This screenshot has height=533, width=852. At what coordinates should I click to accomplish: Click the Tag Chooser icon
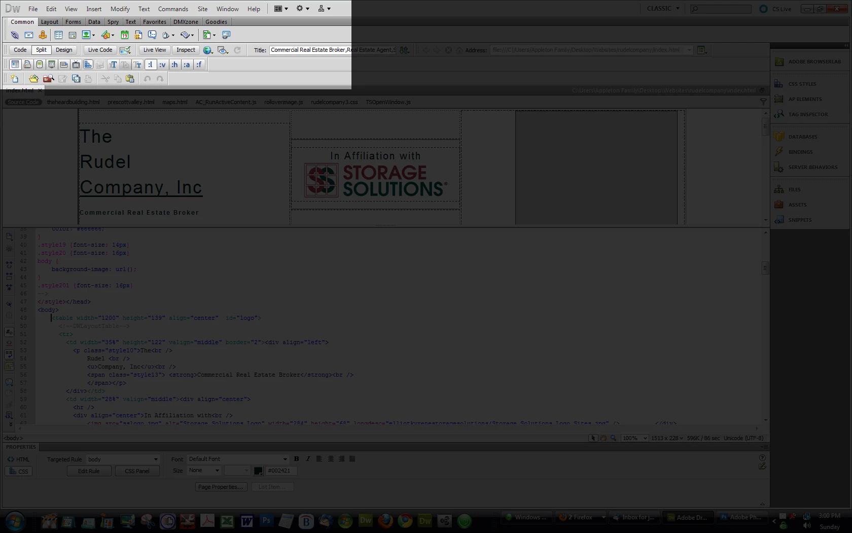pos(226,35)
